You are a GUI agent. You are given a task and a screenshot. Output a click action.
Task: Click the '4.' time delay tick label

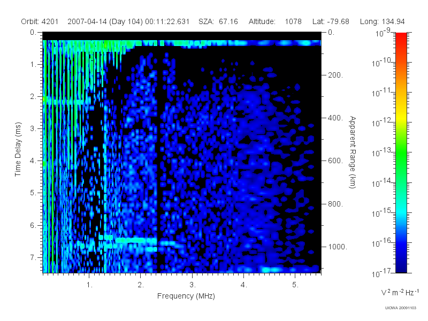(33, 161)
